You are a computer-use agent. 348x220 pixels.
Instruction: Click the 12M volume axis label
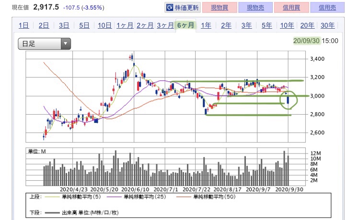pos(315,154)
